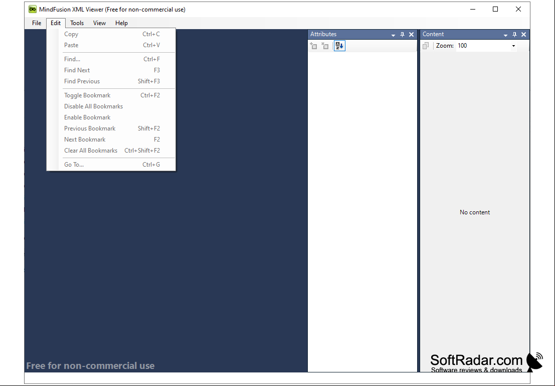Image resolution: width=555 pixels, height=386 pixels.
Task: Choose Clear All Bookmarks
Action: click(x=111, y=150)
